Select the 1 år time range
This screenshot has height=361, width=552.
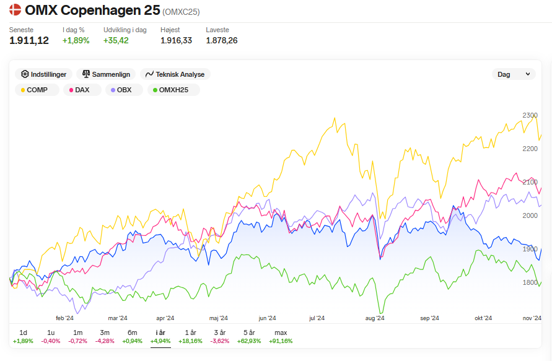pyautogui.click(x=190, y=336)
